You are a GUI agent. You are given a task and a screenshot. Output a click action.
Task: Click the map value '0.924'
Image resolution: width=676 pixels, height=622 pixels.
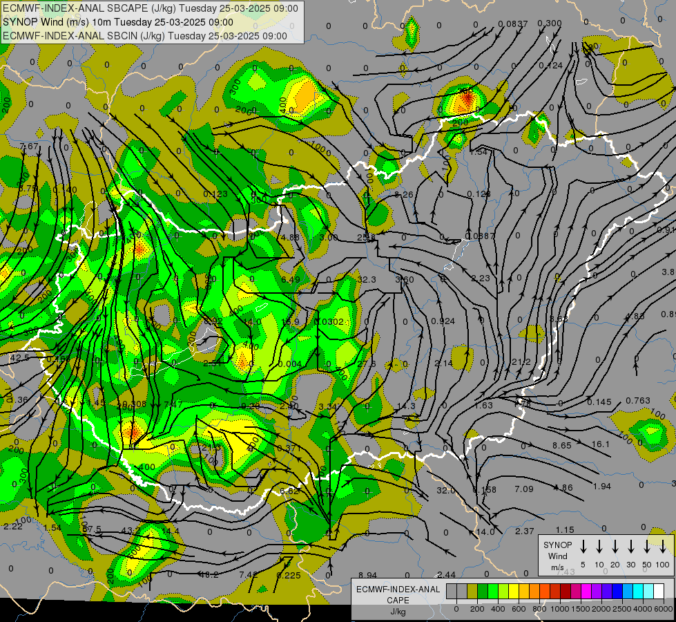[x=443, y=321]
